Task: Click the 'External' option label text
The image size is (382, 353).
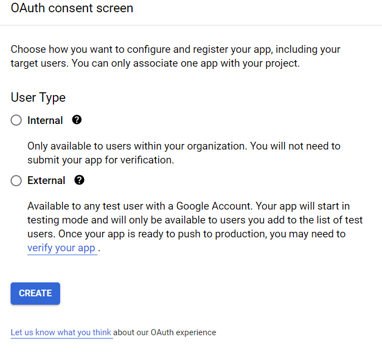Action: (46, 181)
